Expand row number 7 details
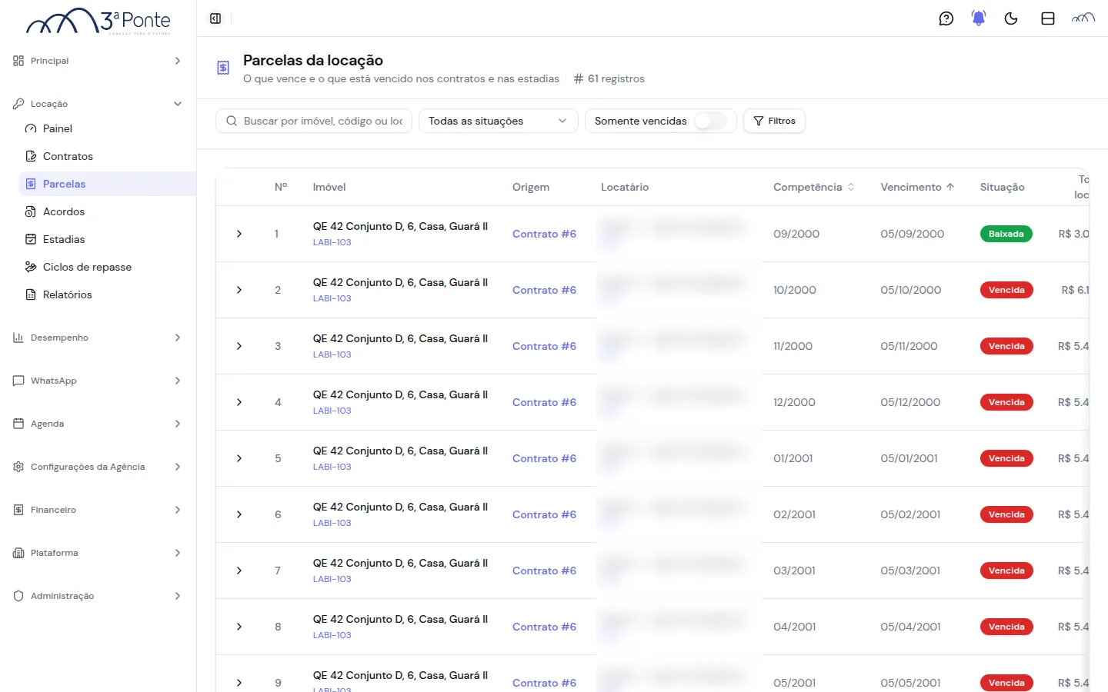 [239, 571]
